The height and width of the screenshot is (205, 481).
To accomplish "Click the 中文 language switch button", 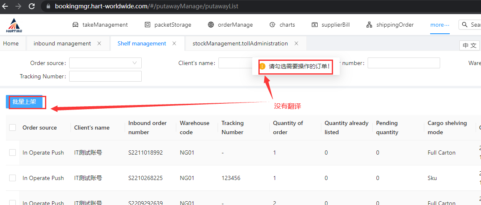I will [x=469, y=45].
